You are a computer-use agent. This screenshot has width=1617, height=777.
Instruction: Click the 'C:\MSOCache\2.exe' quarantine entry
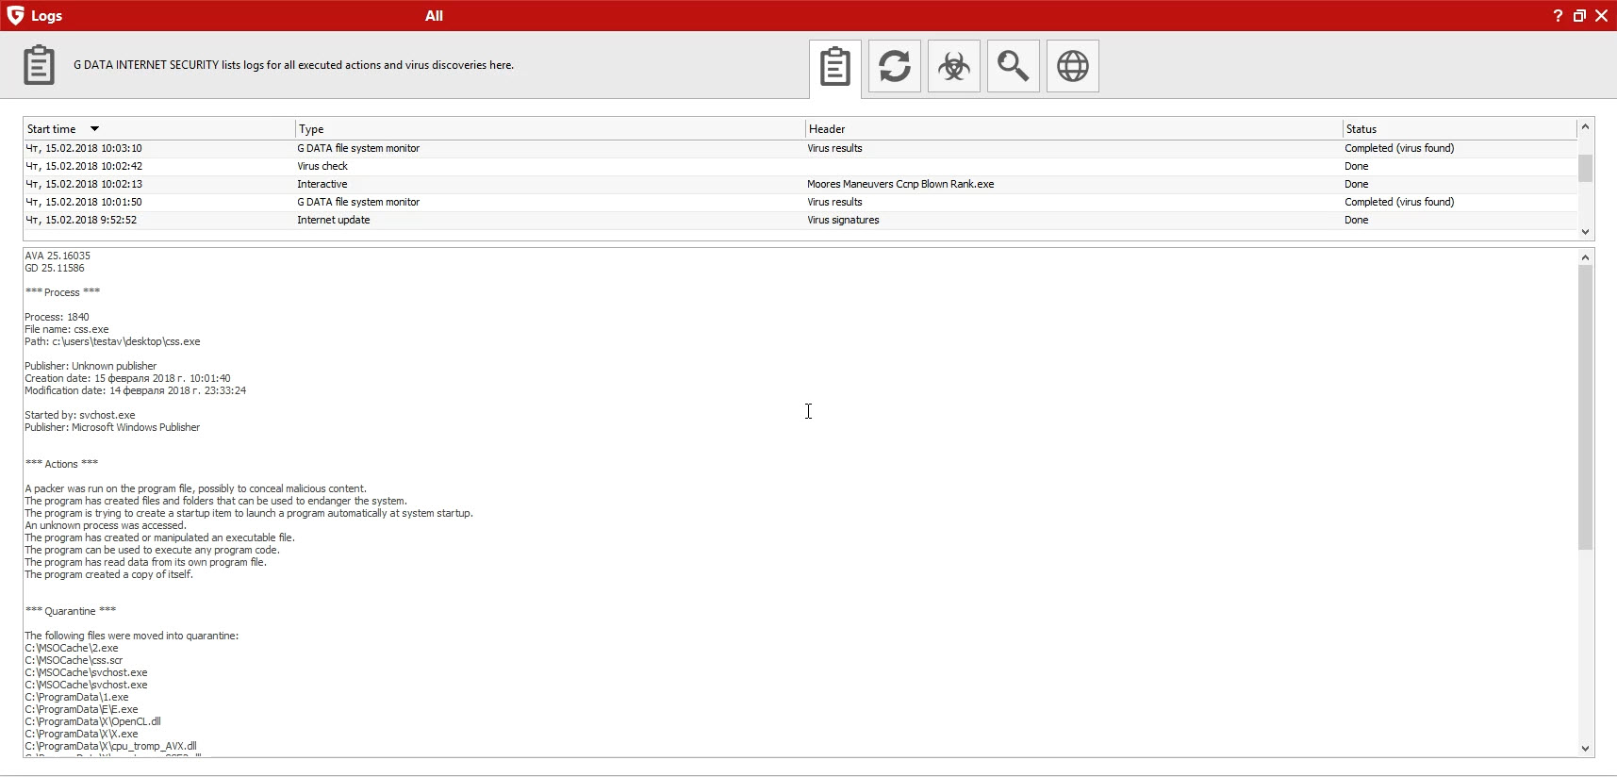[x=72, y=648]
